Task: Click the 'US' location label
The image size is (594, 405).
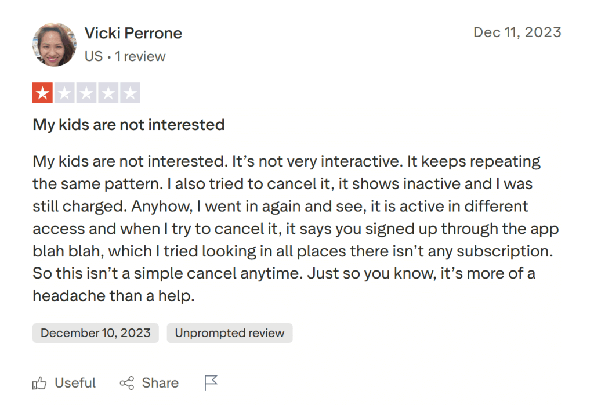Action: [x=93, y=56]
